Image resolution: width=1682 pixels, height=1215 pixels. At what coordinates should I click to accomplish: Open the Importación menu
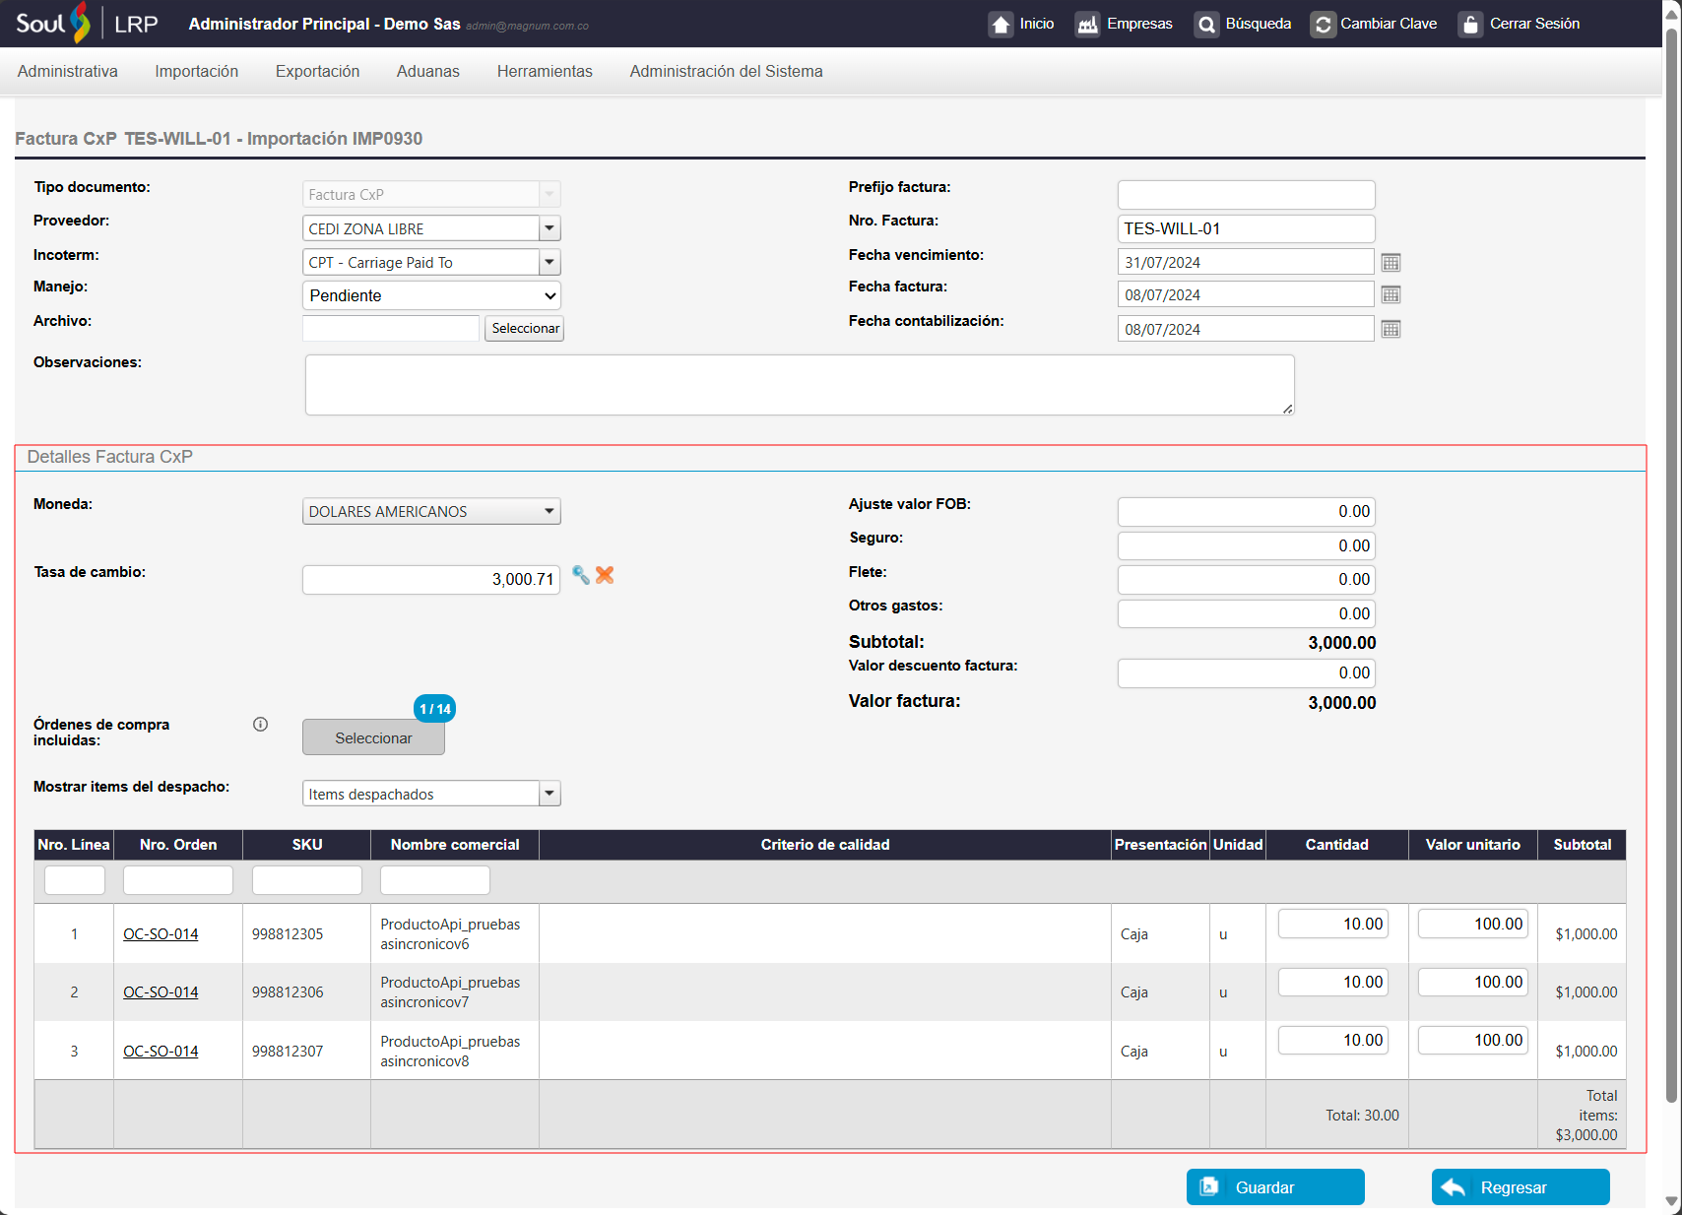(196, 72)
